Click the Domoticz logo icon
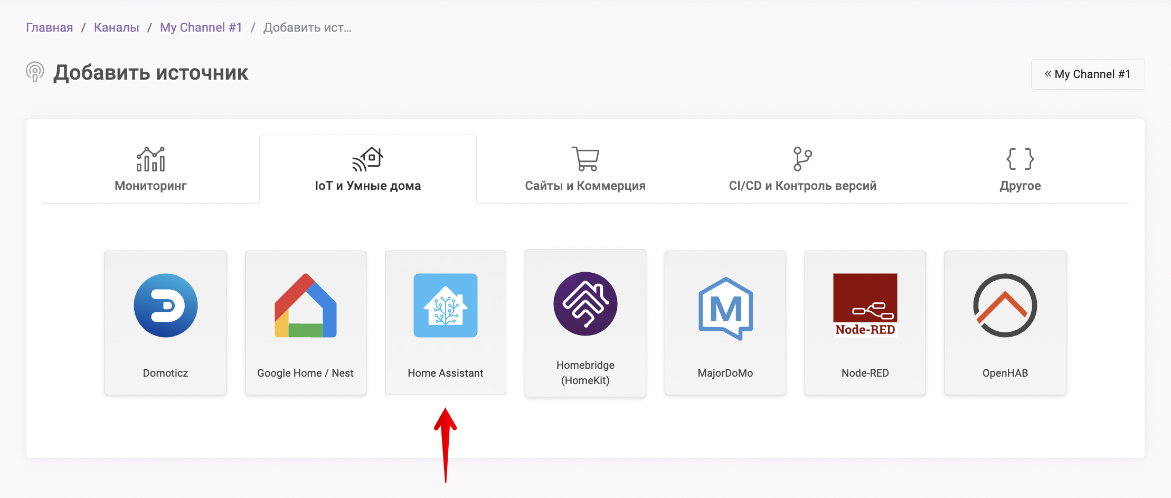This screenshot has height=498, width=1171. (x=166, y=305)
